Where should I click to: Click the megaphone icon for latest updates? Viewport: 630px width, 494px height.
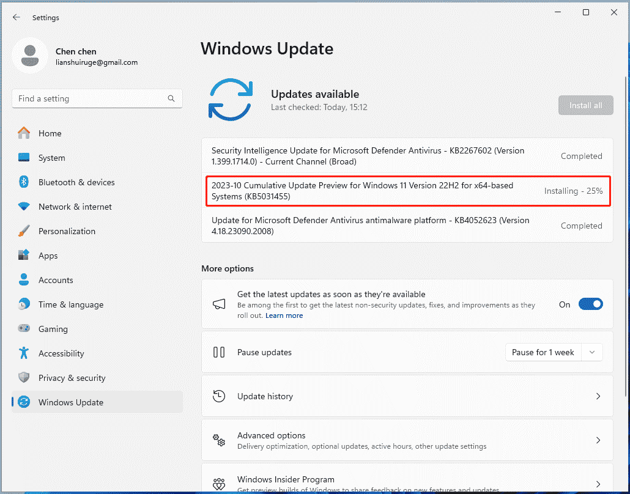[x=219, y=304]
